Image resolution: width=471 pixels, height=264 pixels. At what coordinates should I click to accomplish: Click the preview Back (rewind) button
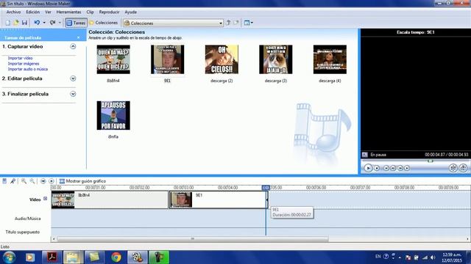click(386, 168)
